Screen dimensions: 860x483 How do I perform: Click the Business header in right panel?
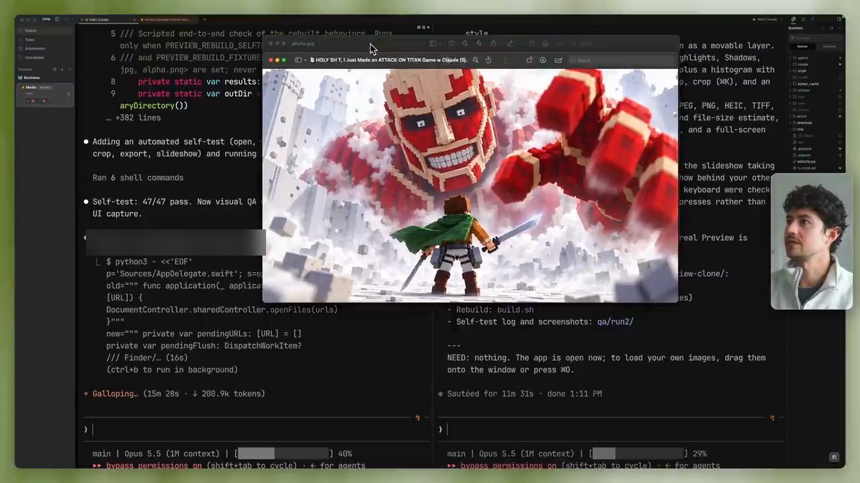pos(795,28)
